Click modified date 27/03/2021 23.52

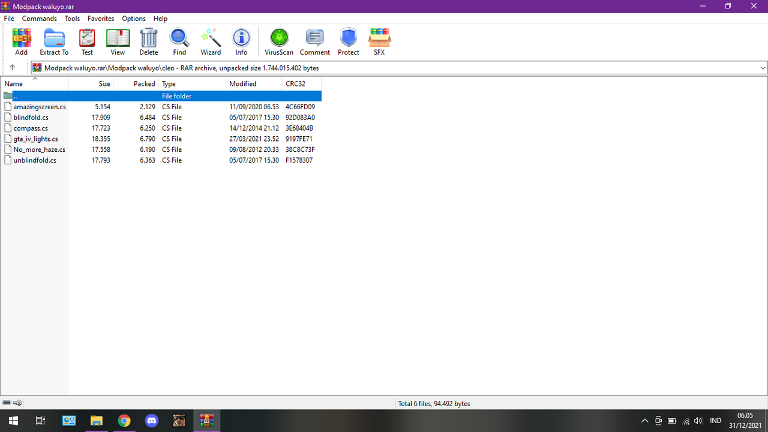tap(254, 139)
